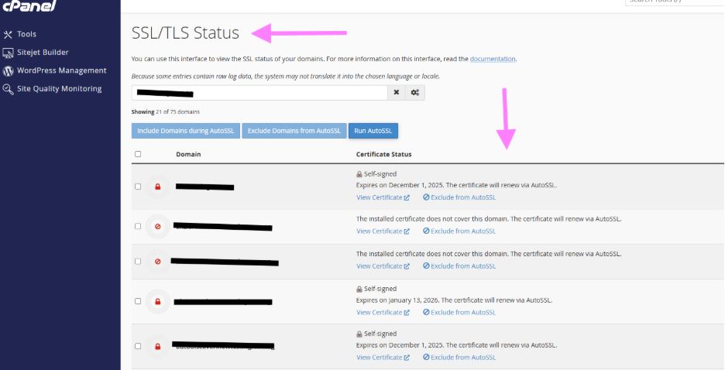Click Include Domains during AutoSSL button
This screenshot has height=370, width=725.
pos(186,131)
